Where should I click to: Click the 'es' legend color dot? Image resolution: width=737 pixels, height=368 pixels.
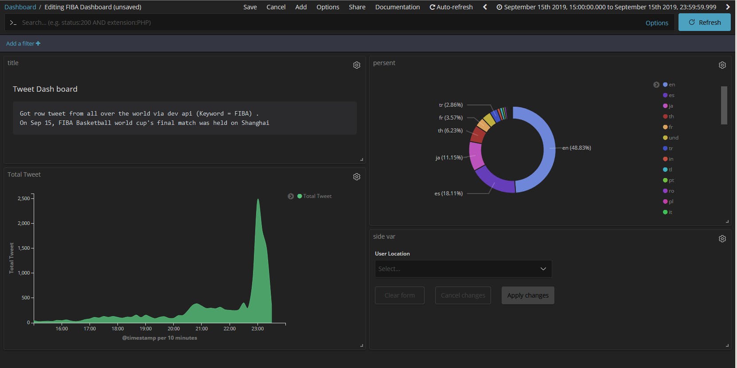[665, 95]
